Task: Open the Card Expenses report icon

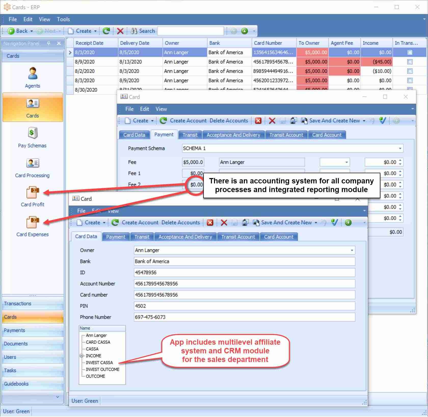Action: tap(32, 222)
